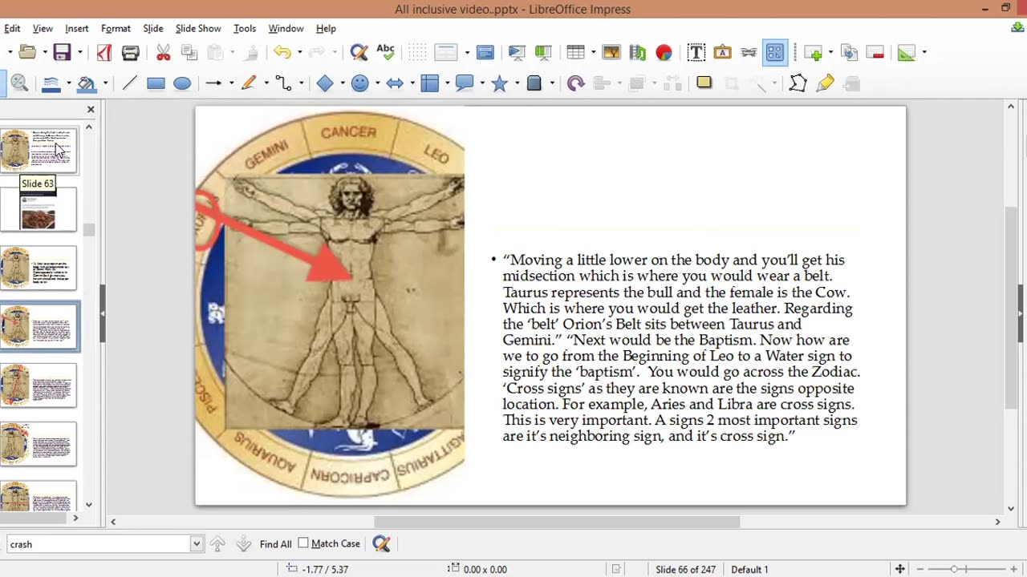Click the 'Default 1' master slide status

[x=749, y=569]
